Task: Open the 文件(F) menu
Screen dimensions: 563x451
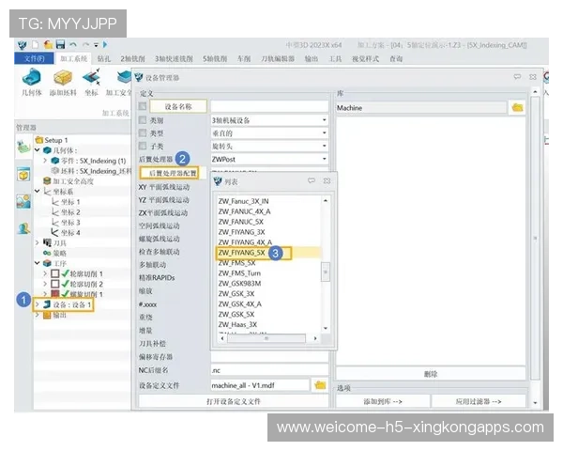Action: 35,58
